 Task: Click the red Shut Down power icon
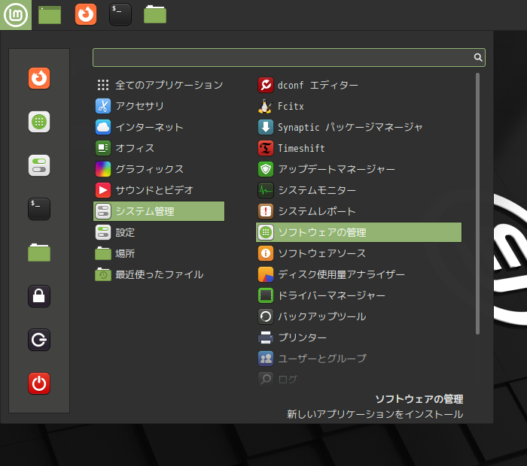(39, 383)
